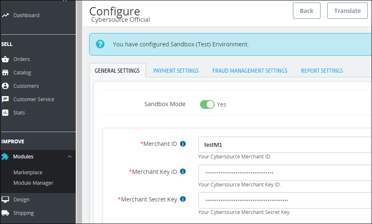Click the 'Configure' page heading
This screenshot has width=372, height=224.
point(115,11)
